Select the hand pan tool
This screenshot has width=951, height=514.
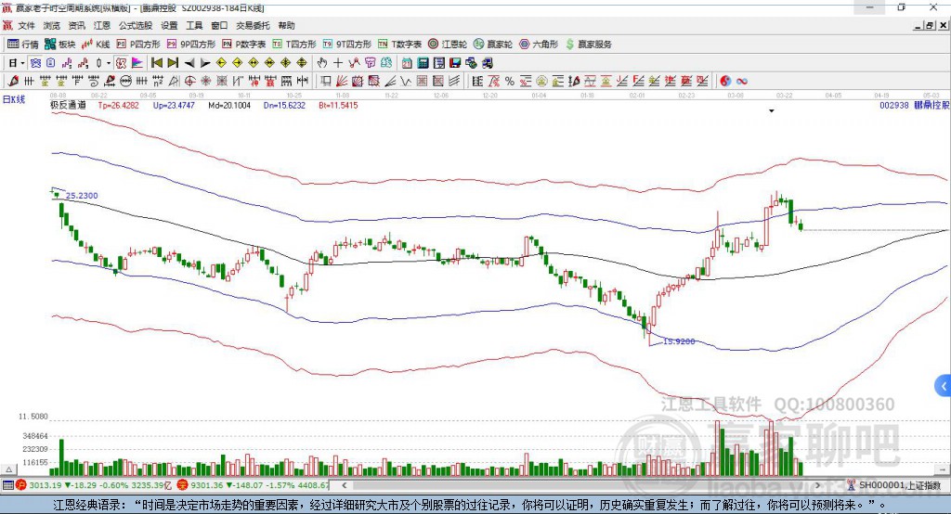pos(321,62)
